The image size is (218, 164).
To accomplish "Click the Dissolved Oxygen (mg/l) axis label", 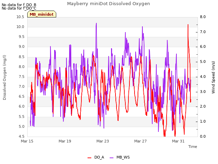I will (x=4, y=78).
